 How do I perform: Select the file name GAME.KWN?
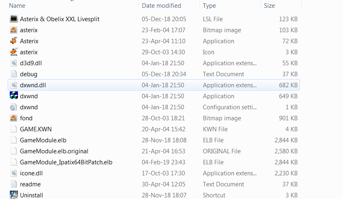pyautogui.click(x=36, y=129)
